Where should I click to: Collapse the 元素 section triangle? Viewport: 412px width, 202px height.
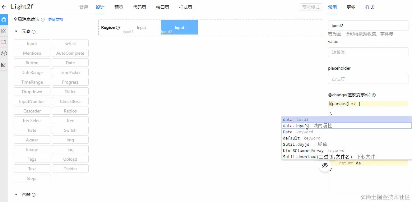(x=16, y=32)
